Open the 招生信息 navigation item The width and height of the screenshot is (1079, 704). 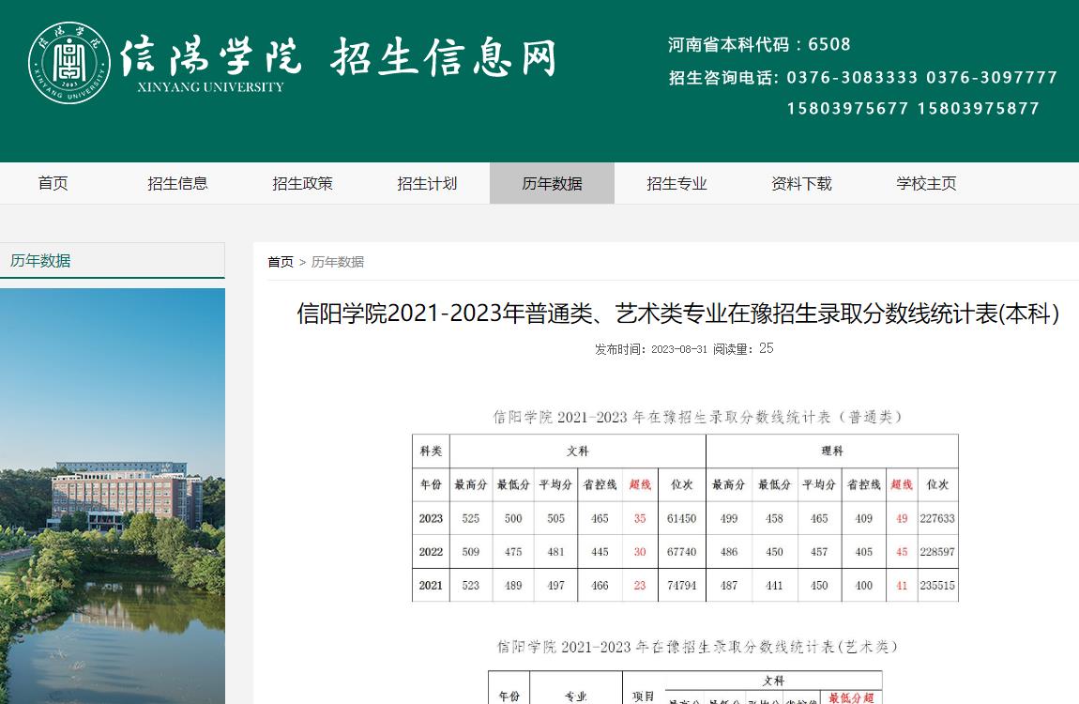(177, 183)
